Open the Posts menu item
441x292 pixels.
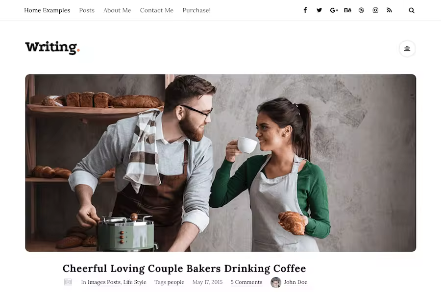(x=87, y=10)
